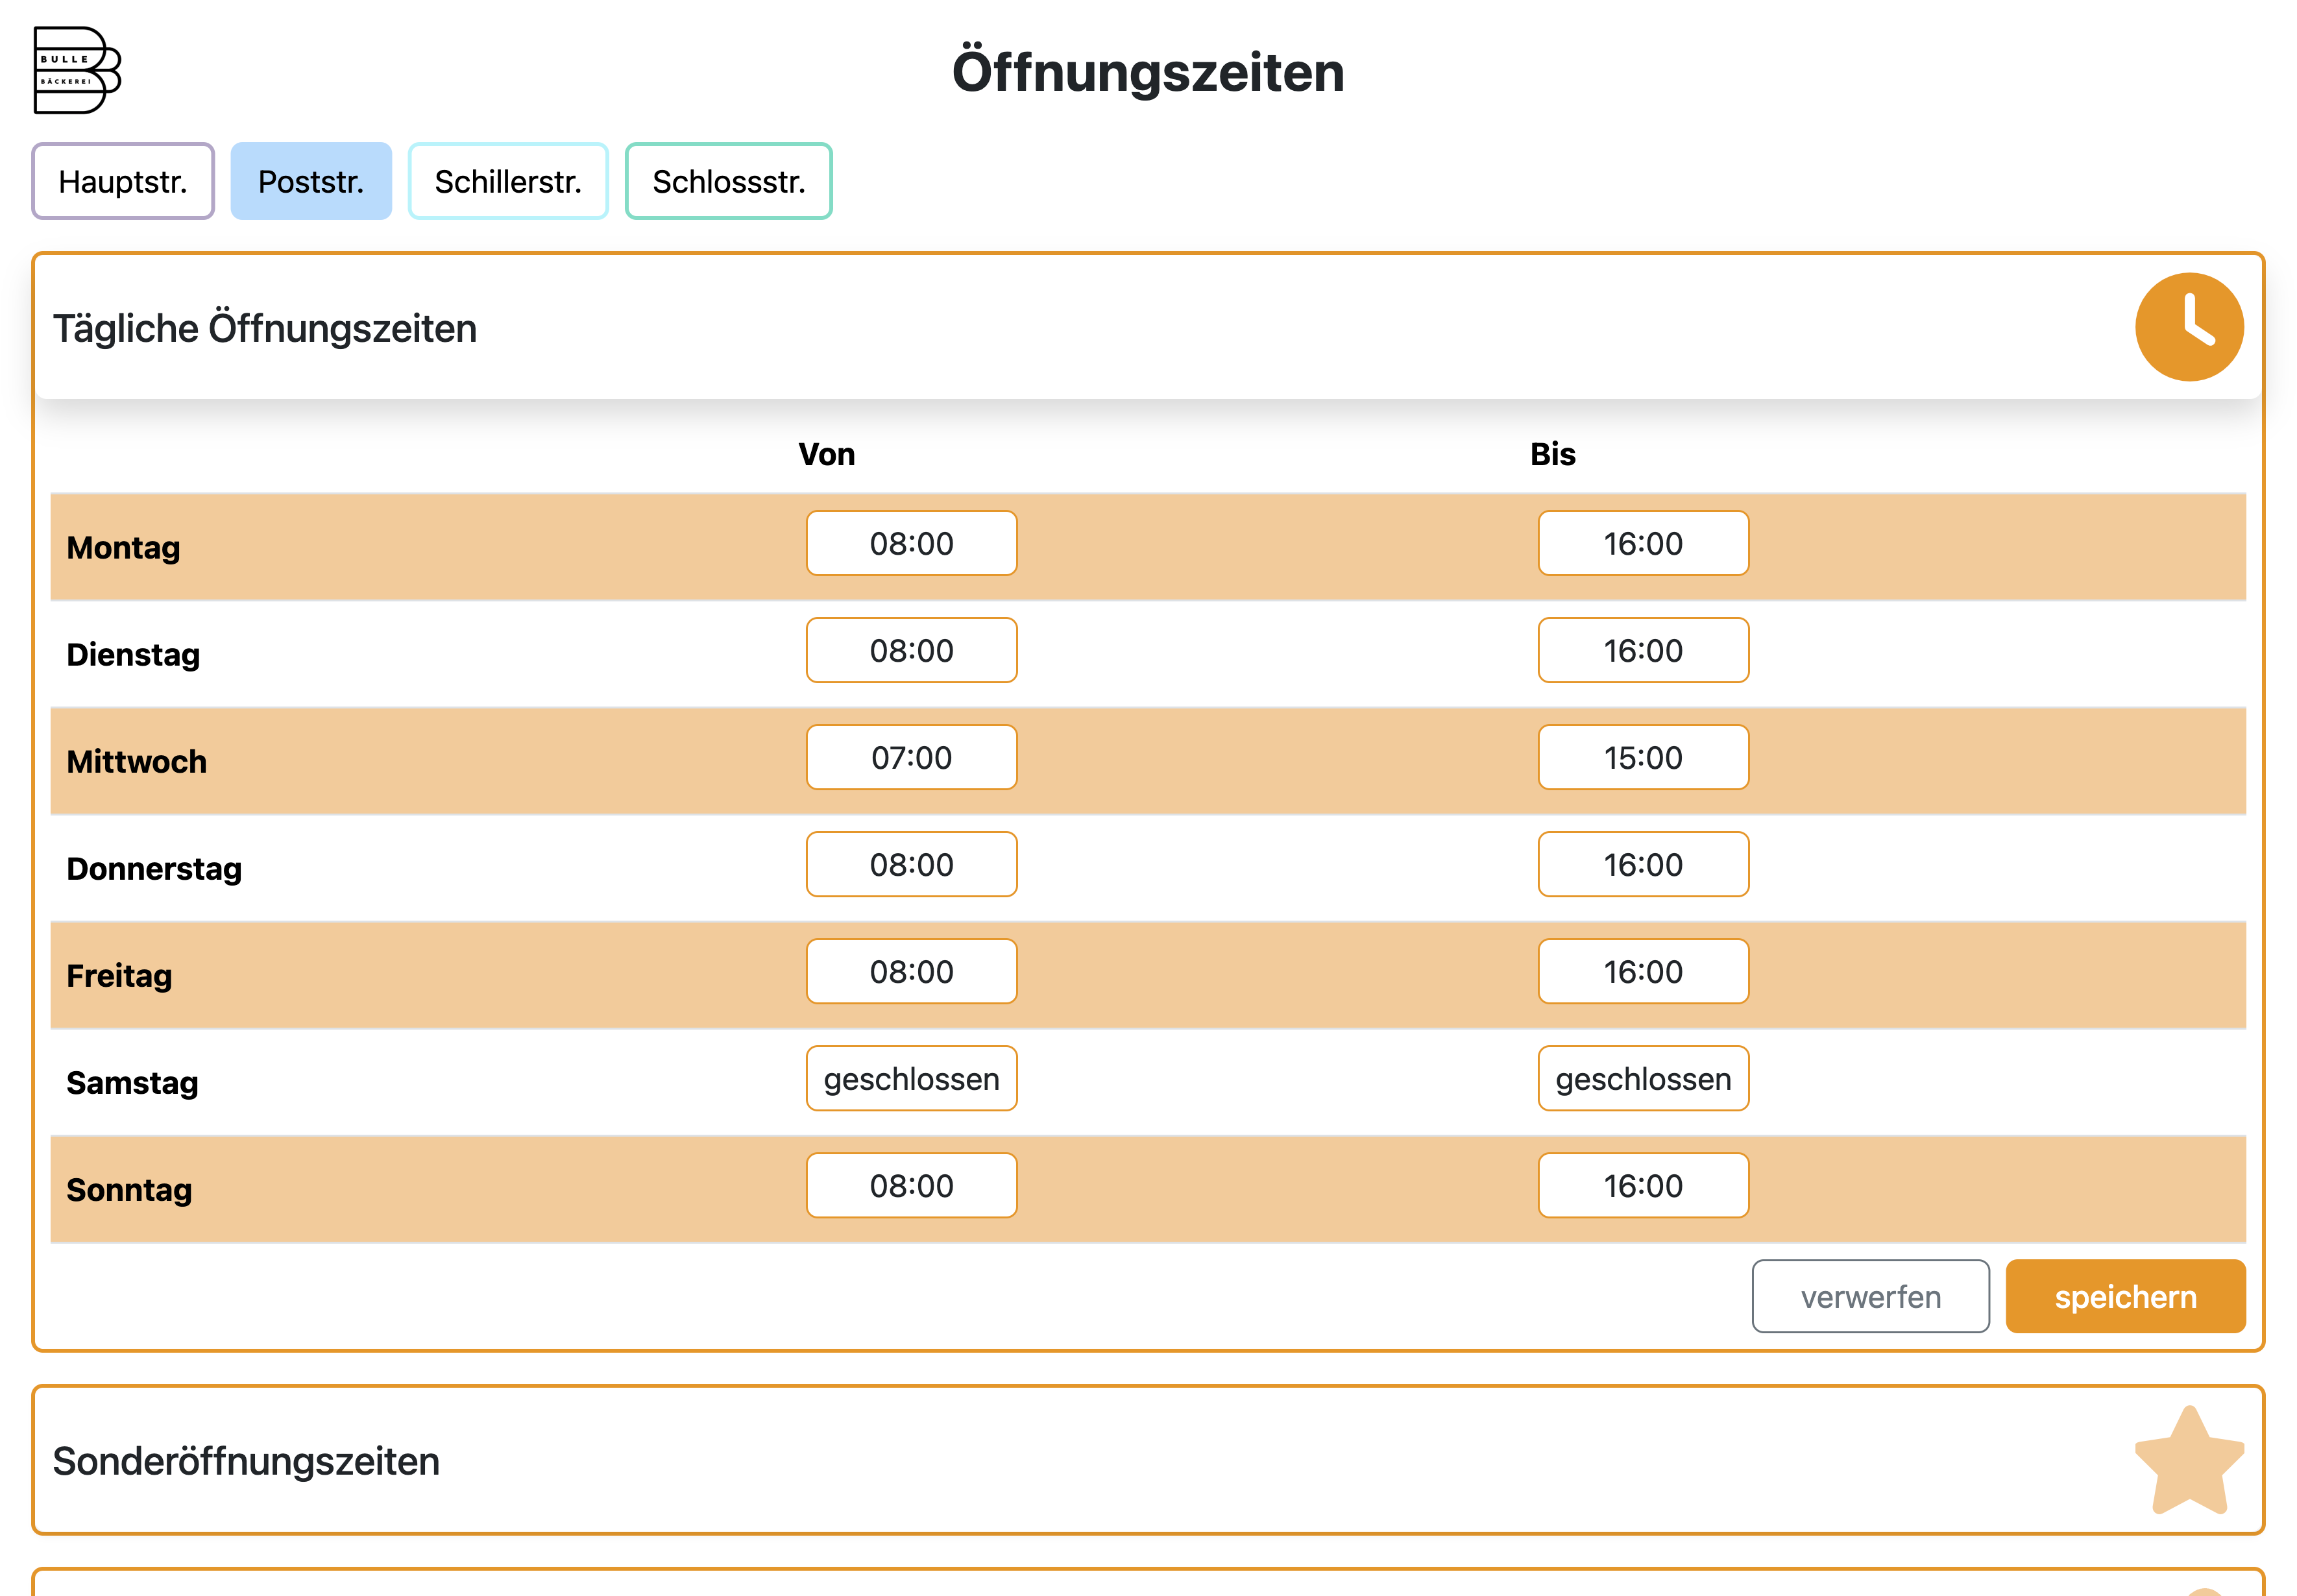Image resolution: width=2297 pixels, height=1596 pixels.
Task: Click the Bis column header
Action: [x=1552, y=454]
